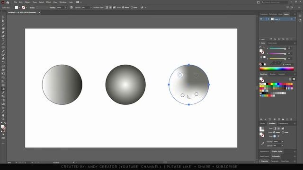
Task: Click the hex color value field
Action: (289, 64)
